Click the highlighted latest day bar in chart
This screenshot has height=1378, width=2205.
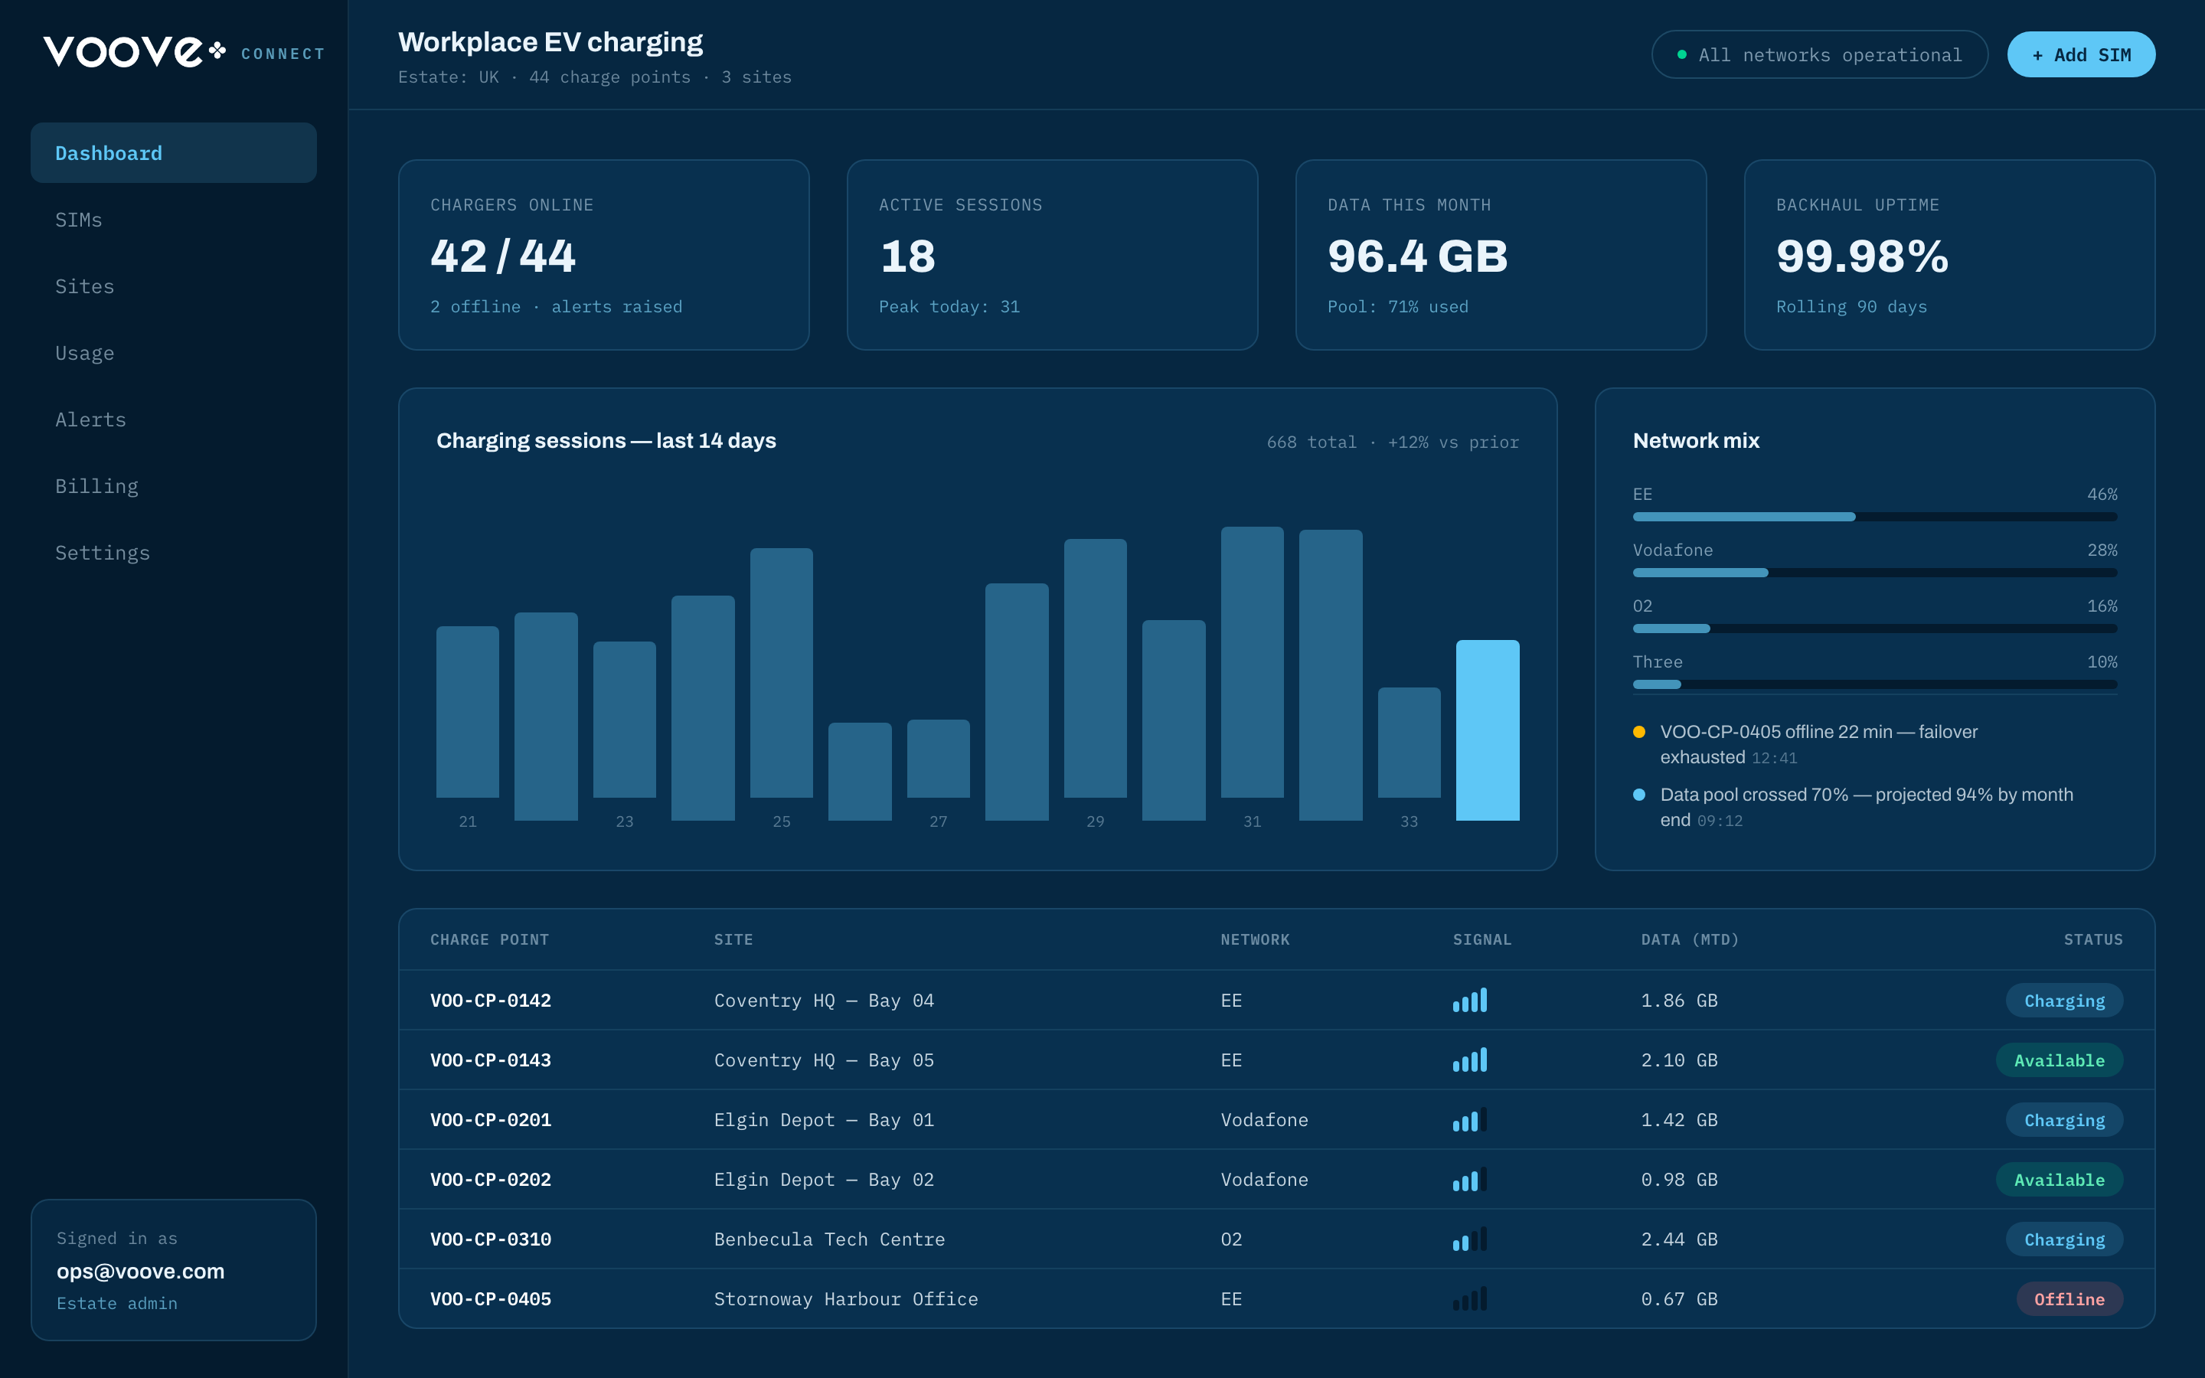(1487, 730)
